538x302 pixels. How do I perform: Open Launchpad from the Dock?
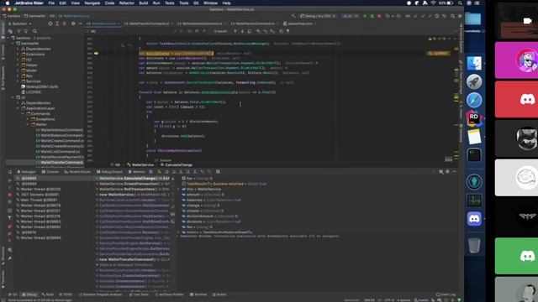coord(474,82)
